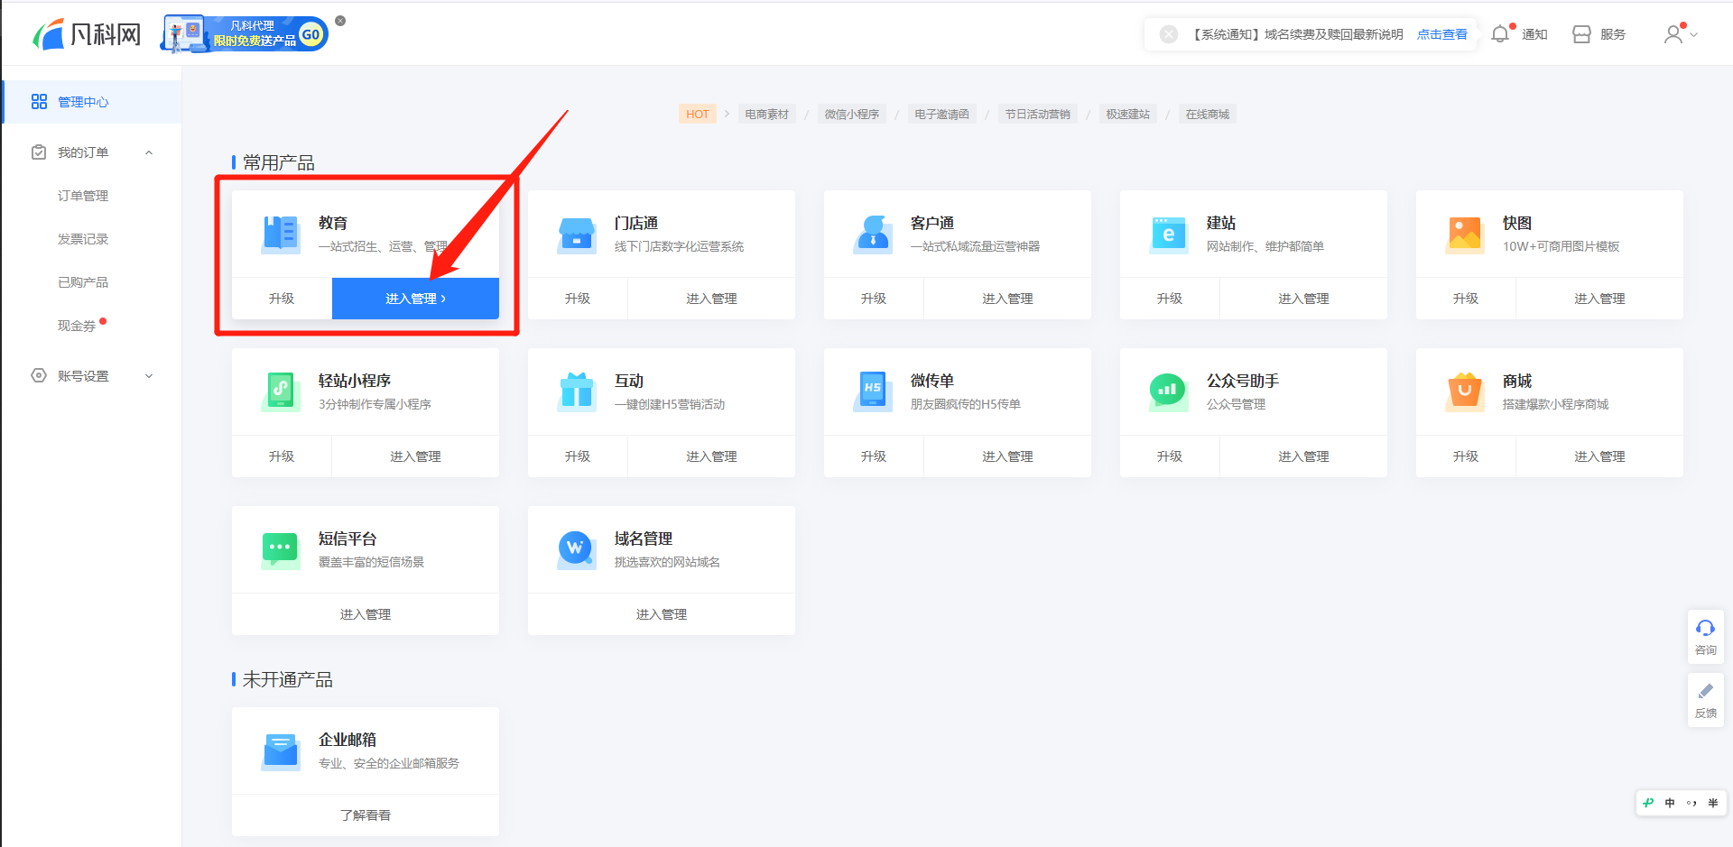Click the 公众号助手 chat icon
Viewport: 1733px width, 847px height.
[1169, 391]
